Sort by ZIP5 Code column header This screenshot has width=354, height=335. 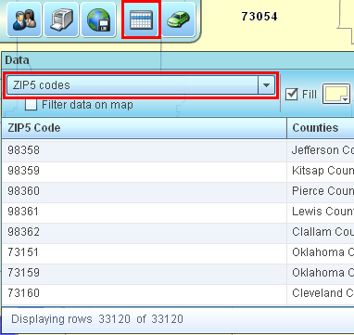point(145,128)
